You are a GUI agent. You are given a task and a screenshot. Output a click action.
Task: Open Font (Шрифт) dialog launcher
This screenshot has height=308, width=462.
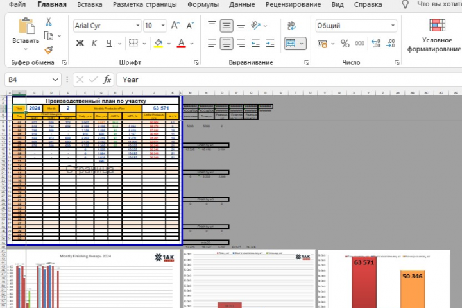click(x=196, y=62)
